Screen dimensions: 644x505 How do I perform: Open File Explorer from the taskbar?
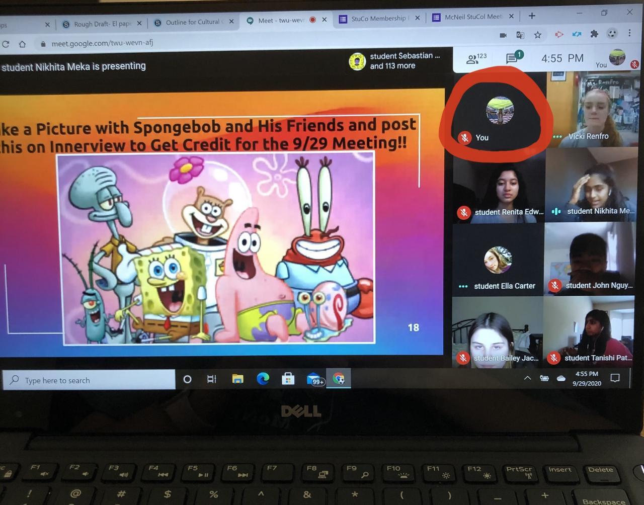(x=237, y=379)
